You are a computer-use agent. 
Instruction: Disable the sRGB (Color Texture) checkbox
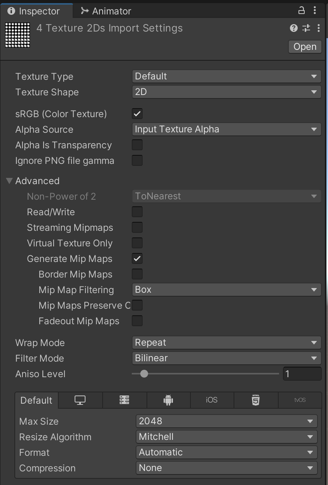(137, 114)
